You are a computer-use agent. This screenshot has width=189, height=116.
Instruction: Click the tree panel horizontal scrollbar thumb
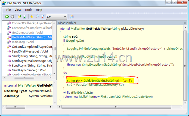(x=24, y=78)
